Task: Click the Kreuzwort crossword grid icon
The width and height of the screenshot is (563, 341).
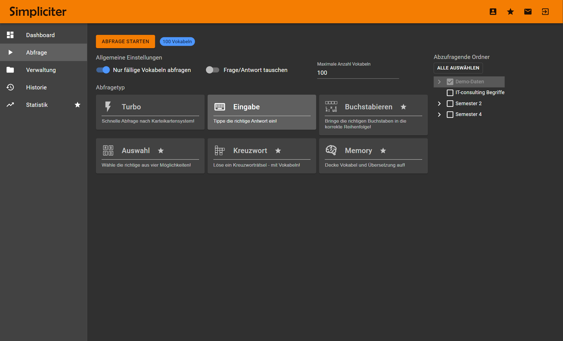Action: tap(219, 151)
